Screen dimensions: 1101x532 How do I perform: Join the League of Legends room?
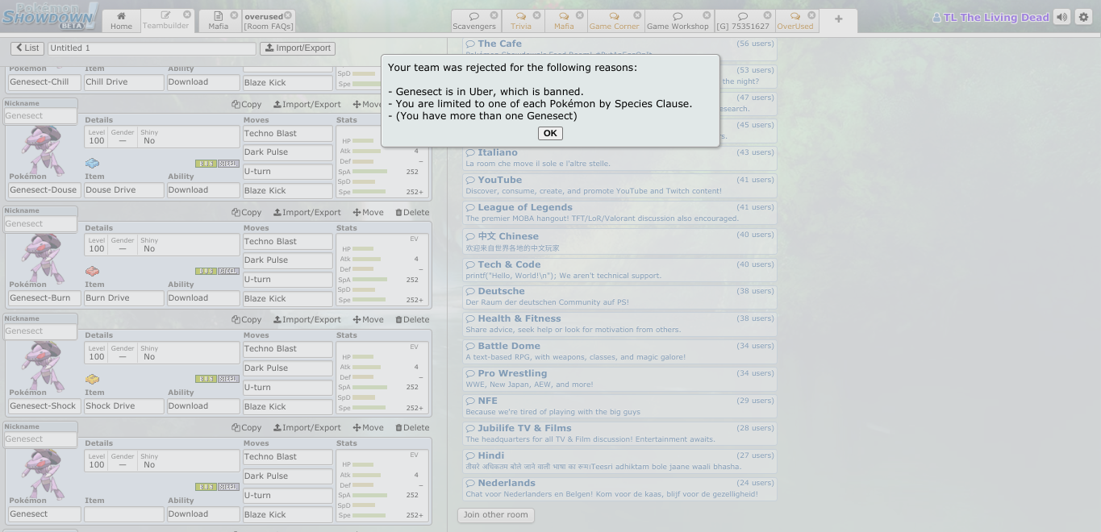(619, 213)
